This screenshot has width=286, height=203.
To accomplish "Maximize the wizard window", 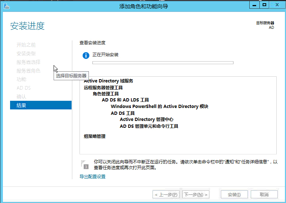I will click(264, 5).
